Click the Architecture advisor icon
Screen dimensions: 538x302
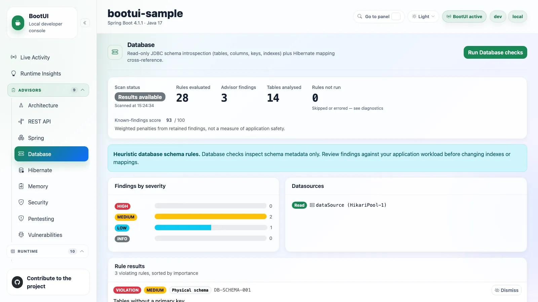[21, 105]
